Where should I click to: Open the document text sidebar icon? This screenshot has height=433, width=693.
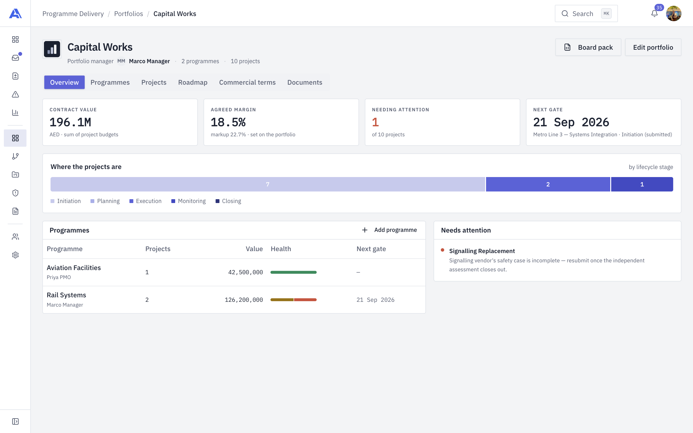[x=15, y=211]
